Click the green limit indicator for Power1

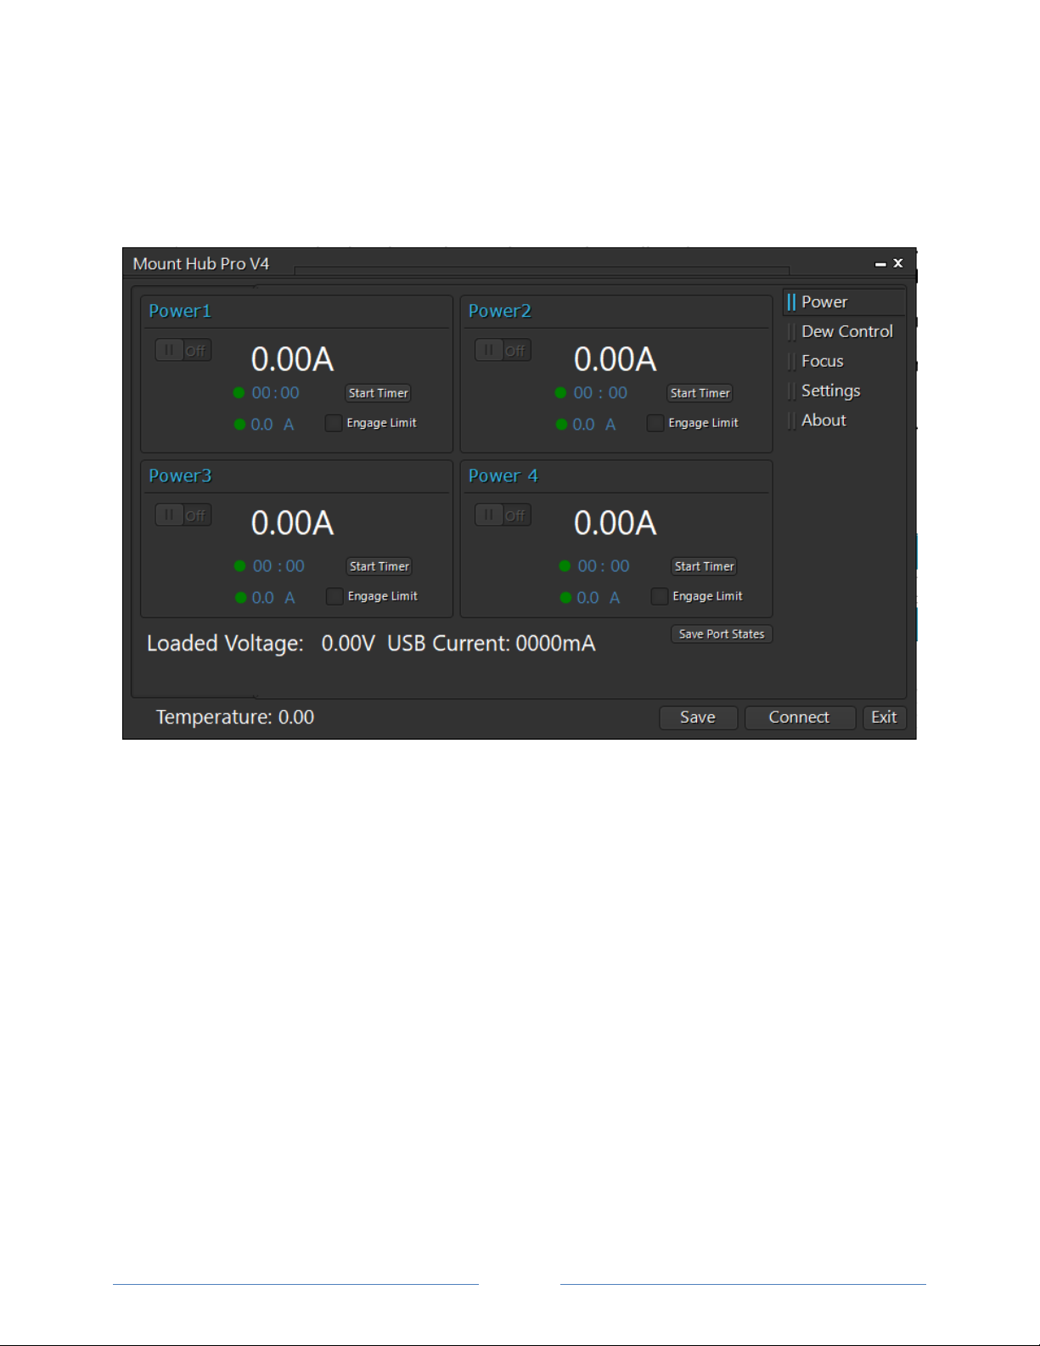tap(240, 425)
